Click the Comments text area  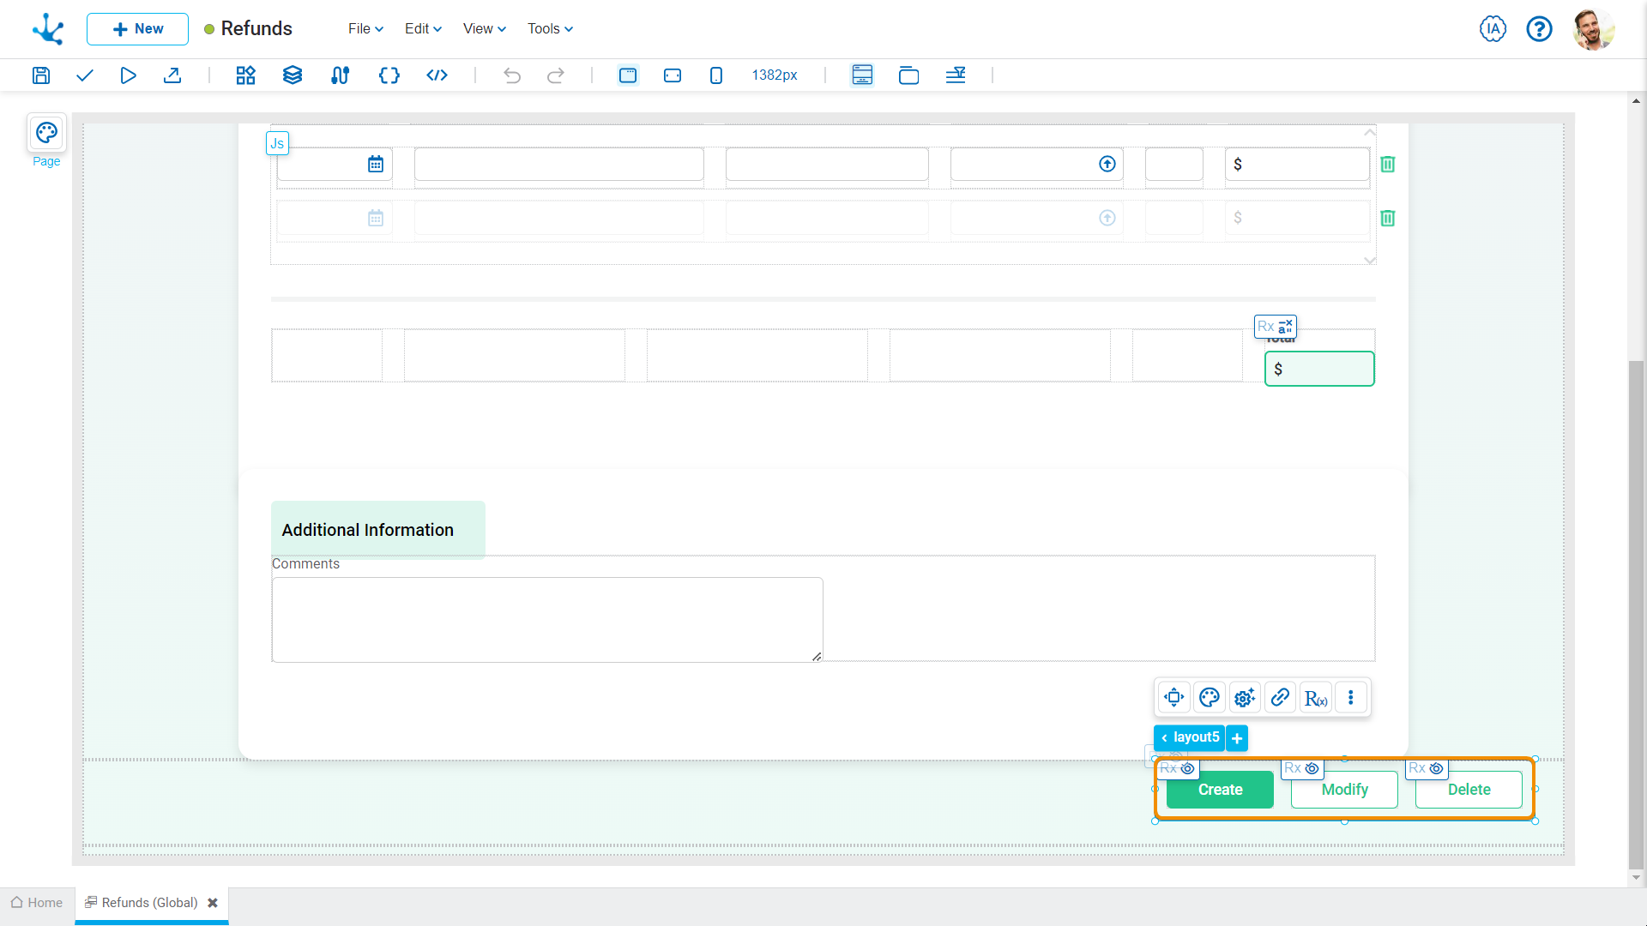pyautogui.click(x=547, y=619)
